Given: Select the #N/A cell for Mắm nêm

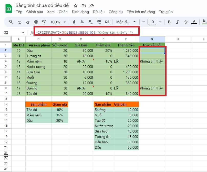Looking at the screenshot, I should coord(81,61).
